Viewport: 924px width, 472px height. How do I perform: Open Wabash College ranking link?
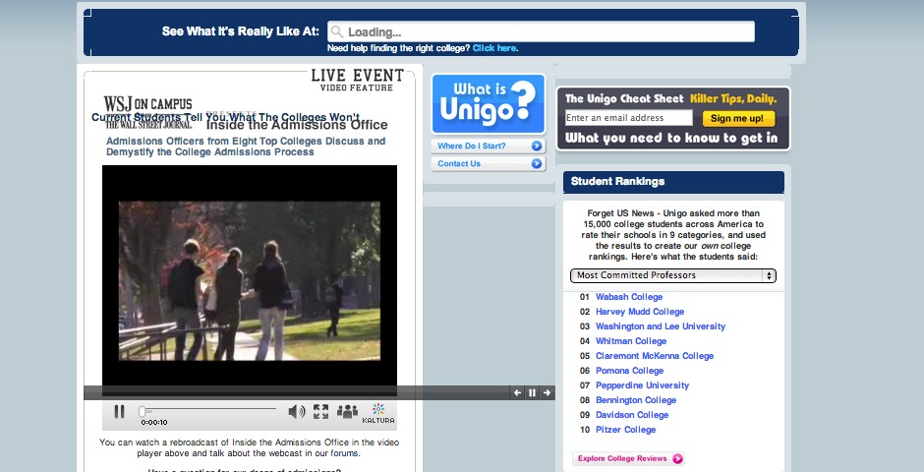click(629, 297)
